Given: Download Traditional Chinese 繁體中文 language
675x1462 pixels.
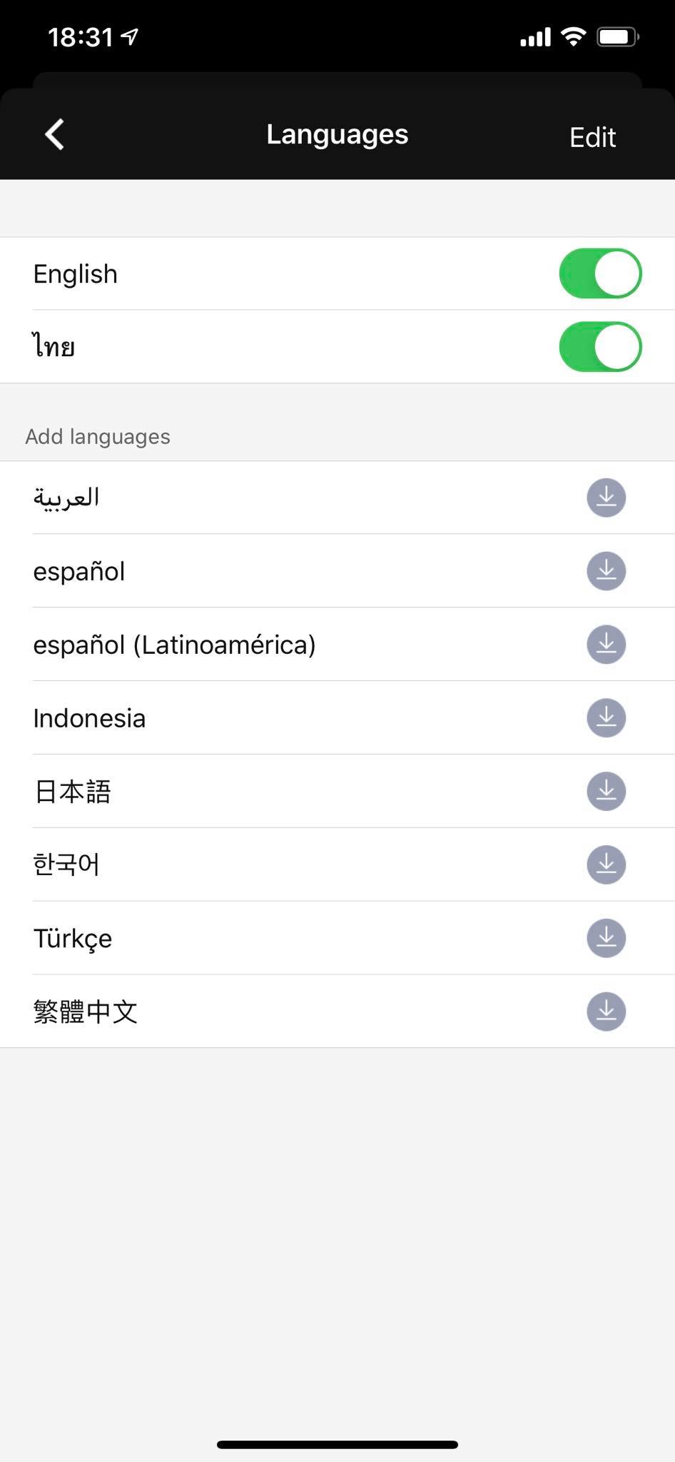Looking at the screenshot, I should (x=606, y=1012).
